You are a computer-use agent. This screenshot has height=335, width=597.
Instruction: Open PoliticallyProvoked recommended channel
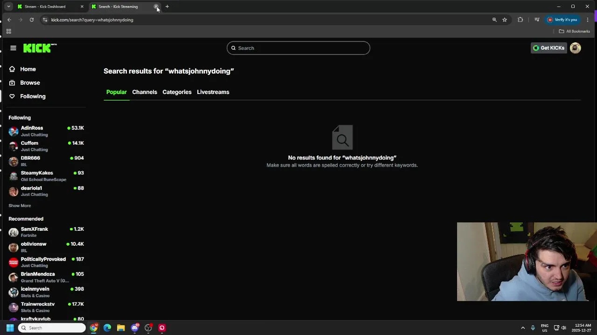tap(46, 262)
